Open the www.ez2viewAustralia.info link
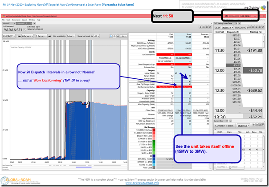Screen dimensions: 269x187 (142, 183)
